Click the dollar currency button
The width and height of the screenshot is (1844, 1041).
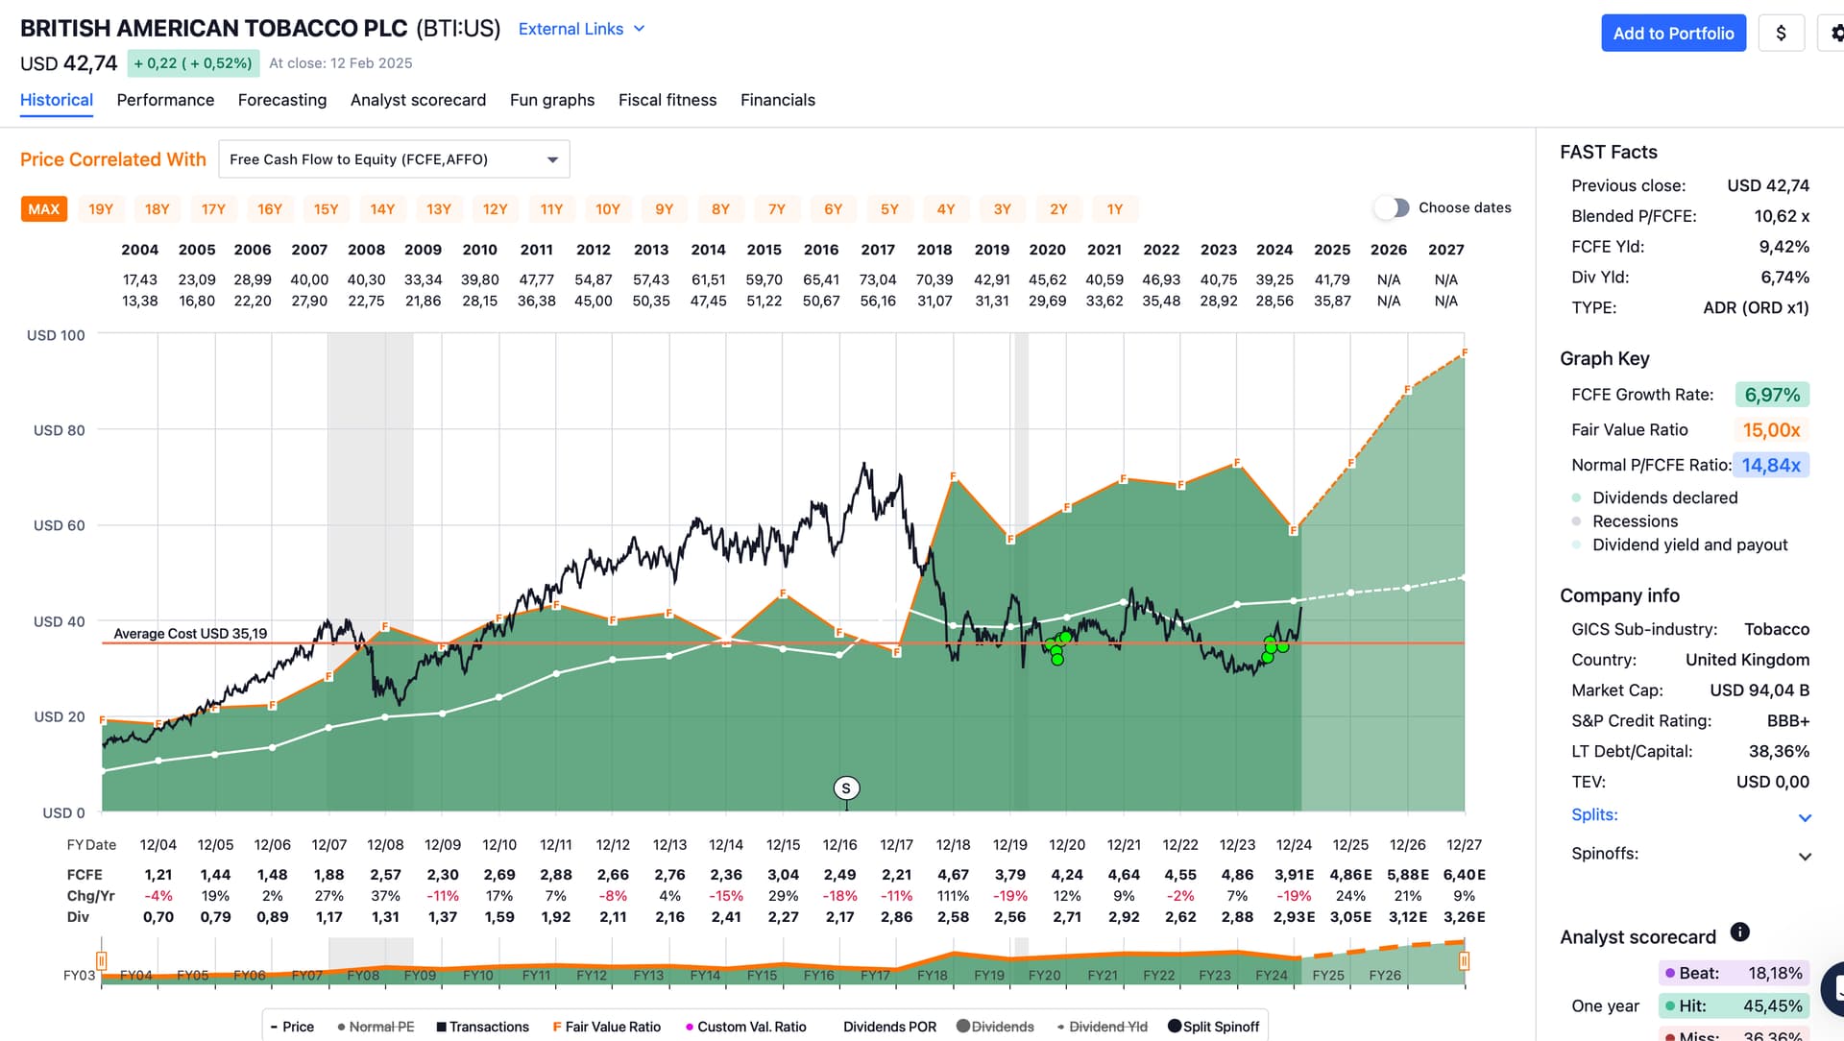[x=1781, y=34]
